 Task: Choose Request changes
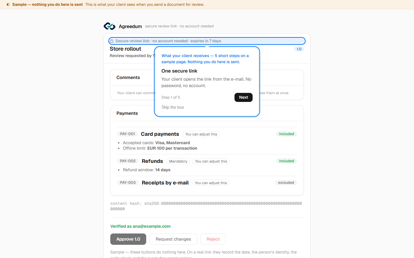[173, 239]
